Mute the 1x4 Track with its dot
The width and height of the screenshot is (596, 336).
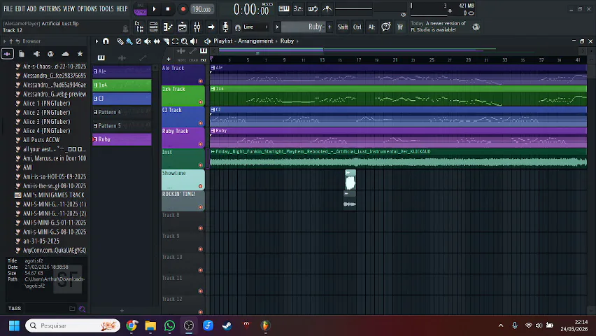click(x=200, y=102)
